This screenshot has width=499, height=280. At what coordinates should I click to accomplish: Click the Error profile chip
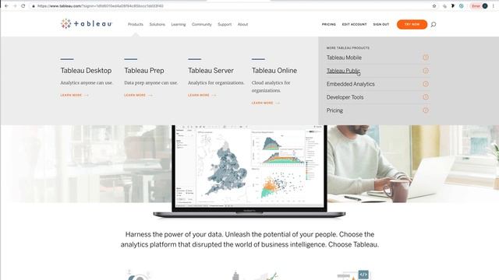tap(480, 5)
